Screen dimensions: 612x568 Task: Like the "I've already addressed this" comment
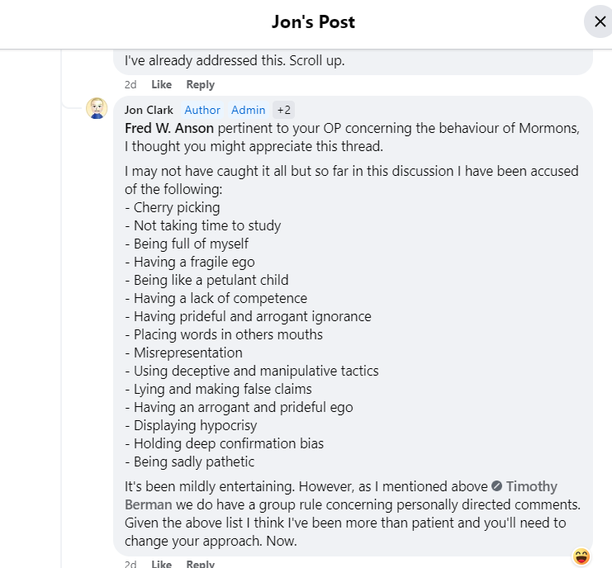162,84
